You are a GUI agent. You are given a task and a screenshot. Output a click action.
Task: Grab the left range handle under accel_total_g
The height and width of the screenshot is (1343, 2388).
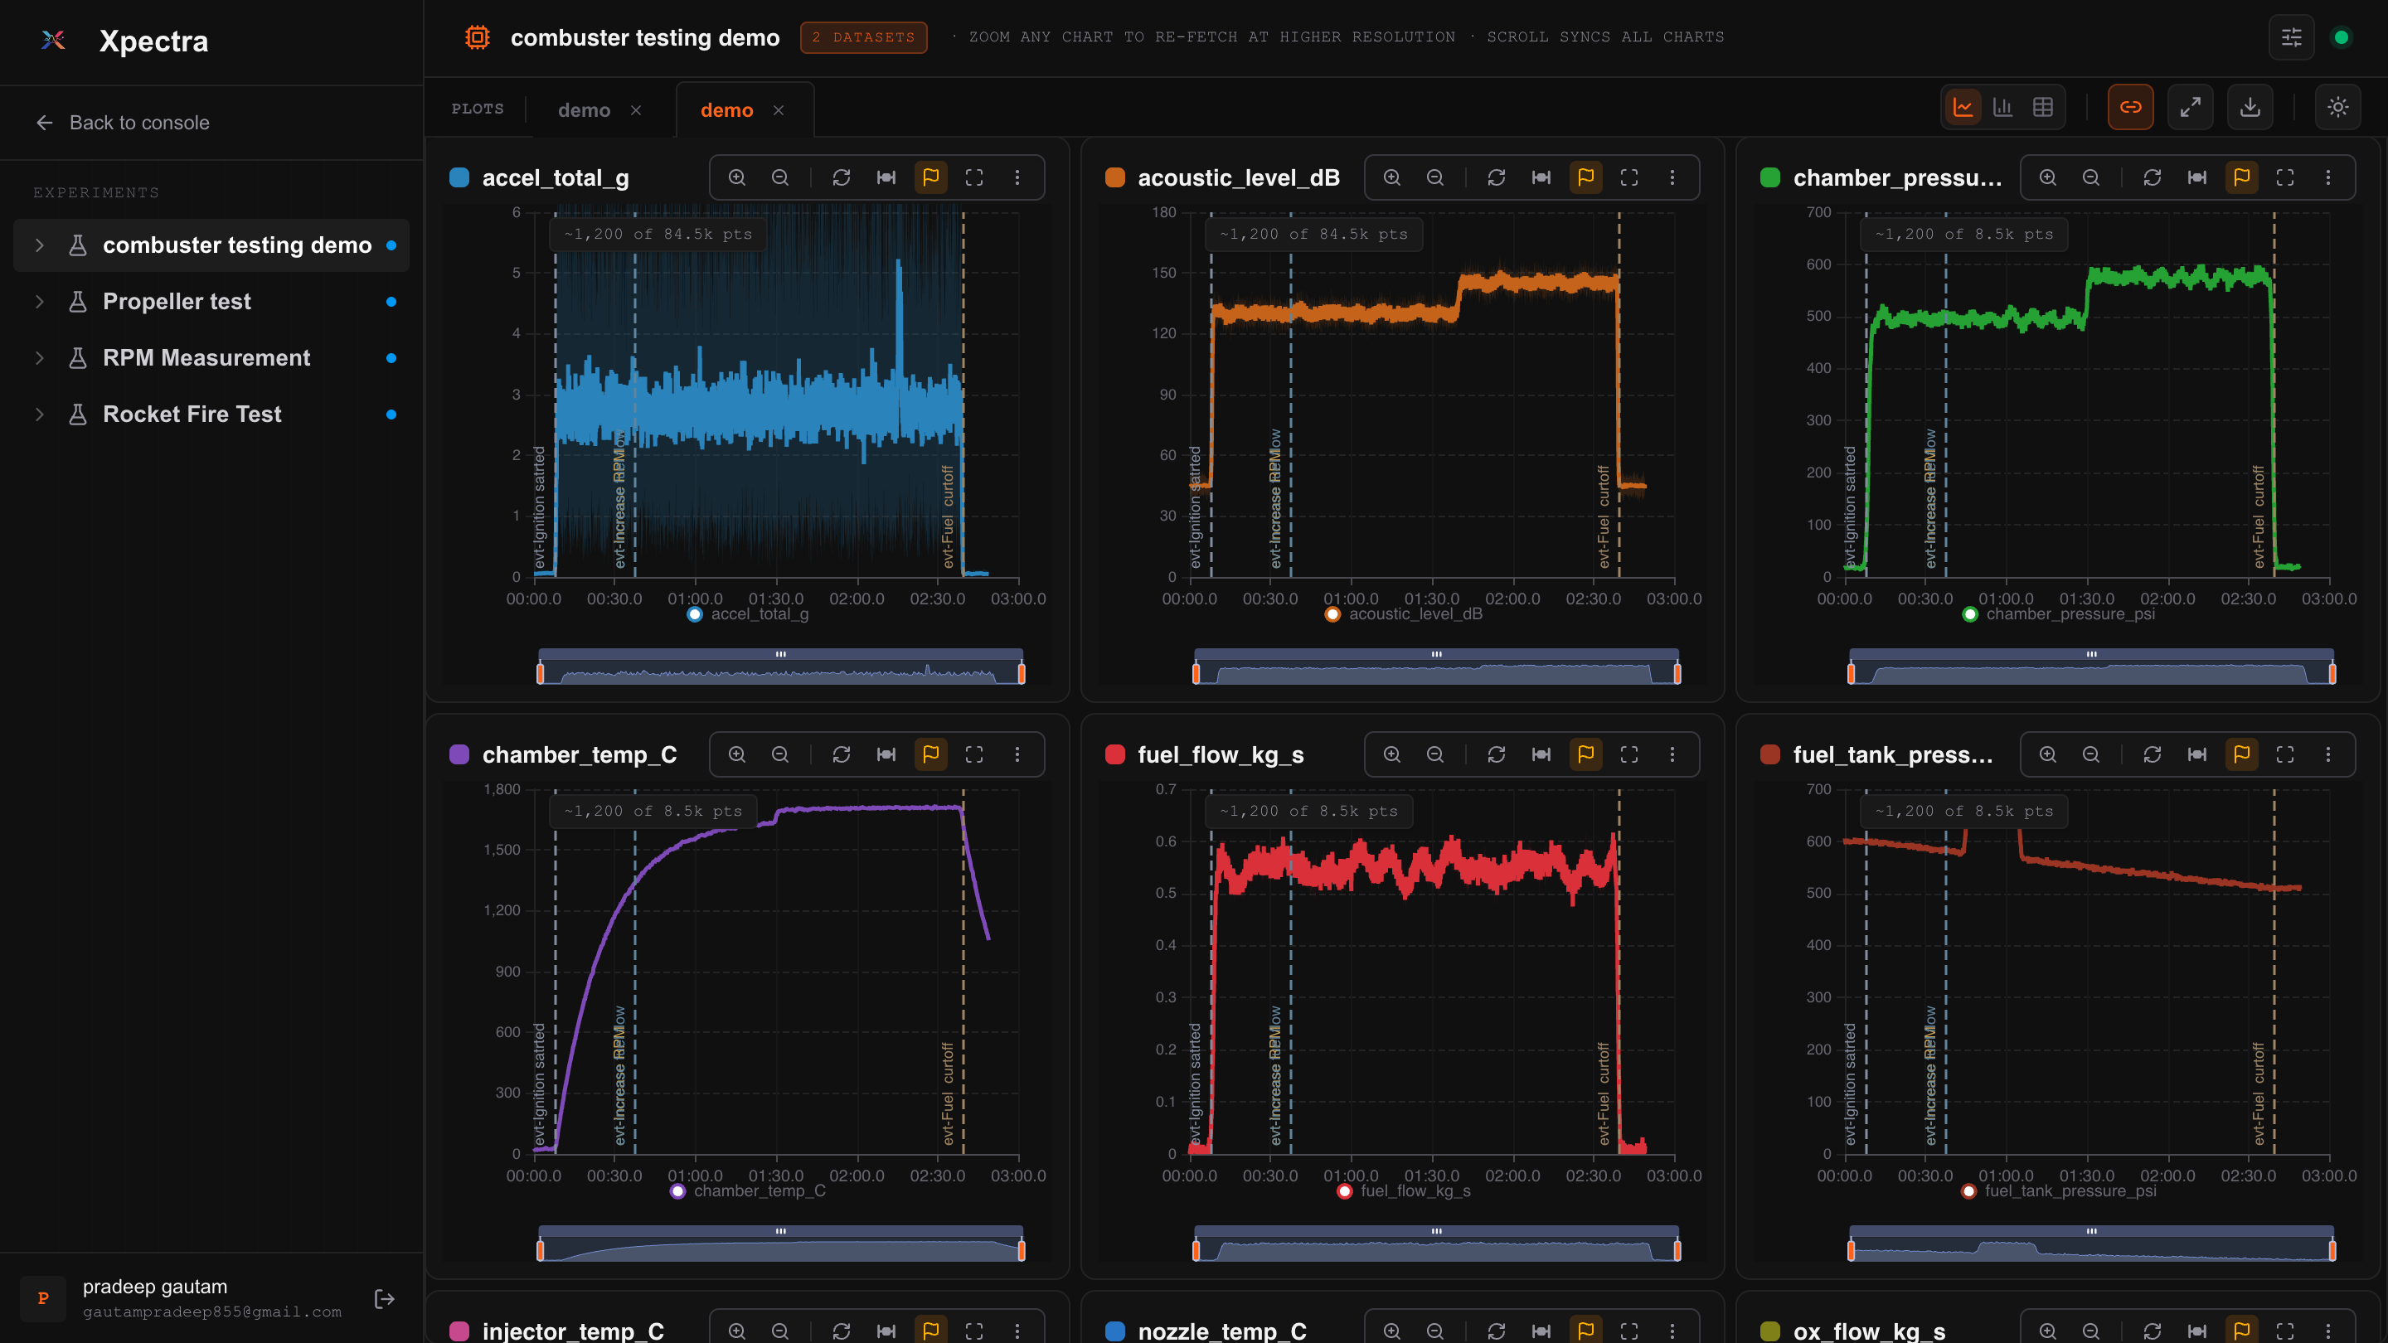(541, 673)
